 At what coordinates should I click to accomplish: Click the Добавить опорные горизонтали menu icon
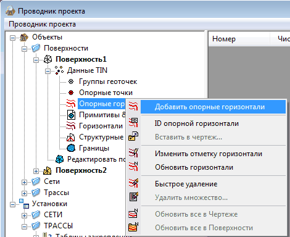(133, 107)
